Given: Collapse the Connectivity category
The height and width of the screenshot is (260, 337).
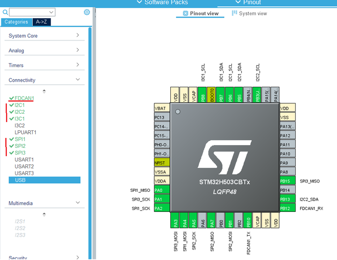Looking at the screenshot, I should click(x=45, y=80).
